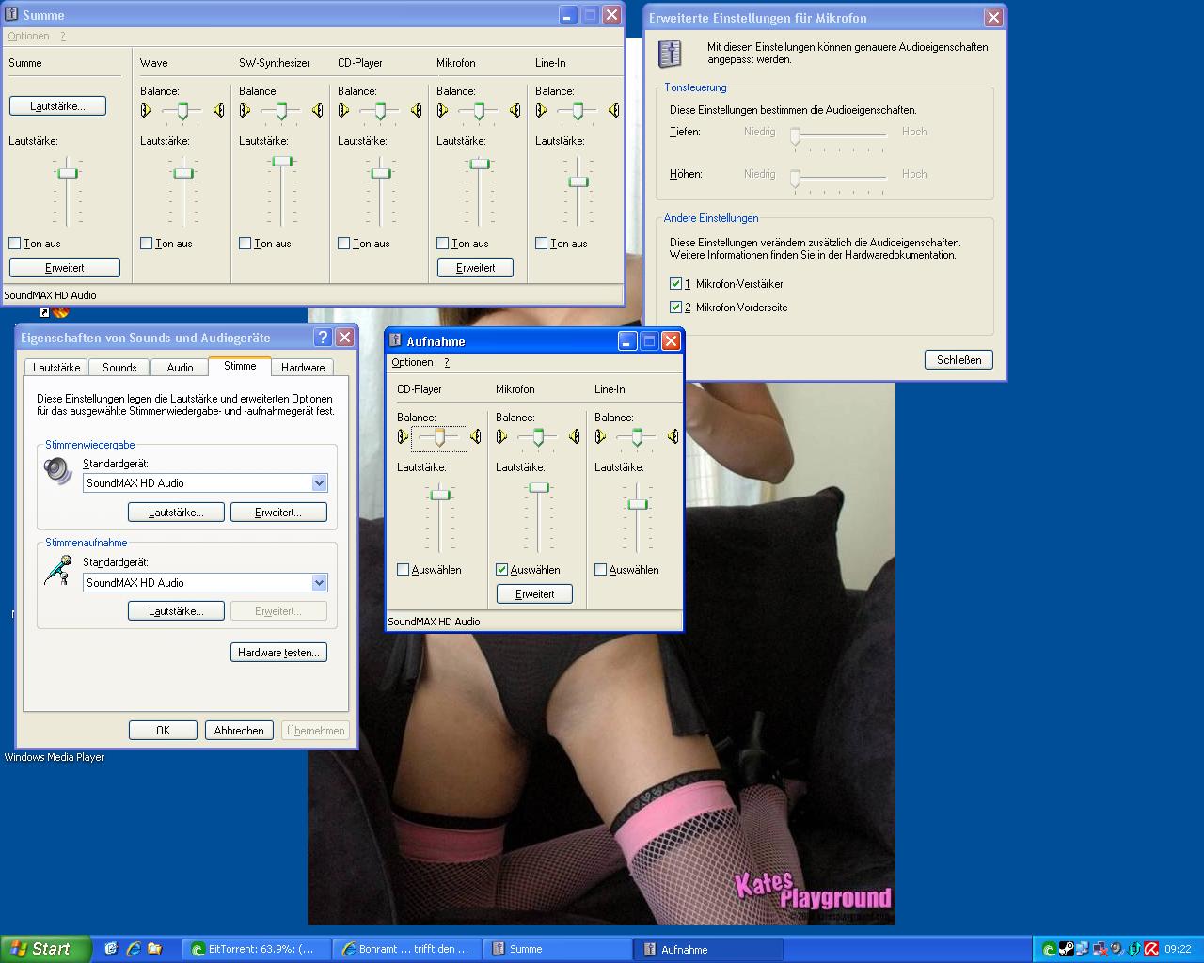Viewport: 1204px width, 963px height.
Task: Click the Schließen button
Action: tap(958, 360)
